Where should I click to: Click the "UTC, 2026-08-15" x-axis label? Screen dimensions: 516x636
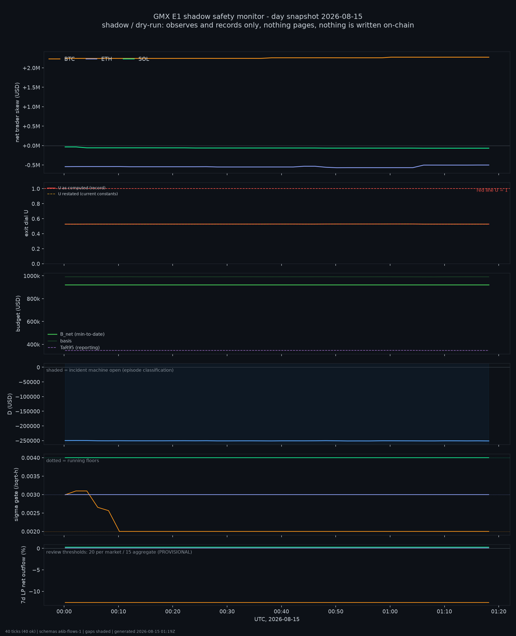[x=277, y=619]
